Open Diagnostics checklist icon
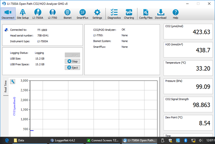This screenshot has width=215, height=144. [x=114, y=14]
